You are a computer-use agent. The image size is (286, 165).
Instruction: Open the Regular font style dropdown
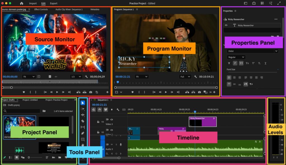point(236,57)
